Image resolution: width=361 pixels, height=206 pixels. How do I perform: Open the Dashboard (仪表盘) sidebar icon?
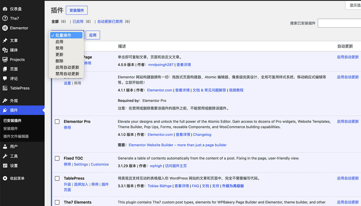5,9
